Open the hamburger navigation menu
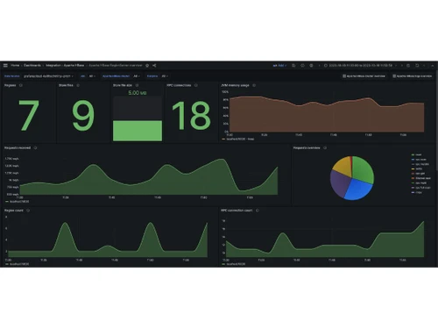The width and height of the screenshot is (438, 329). click(5, 66)
